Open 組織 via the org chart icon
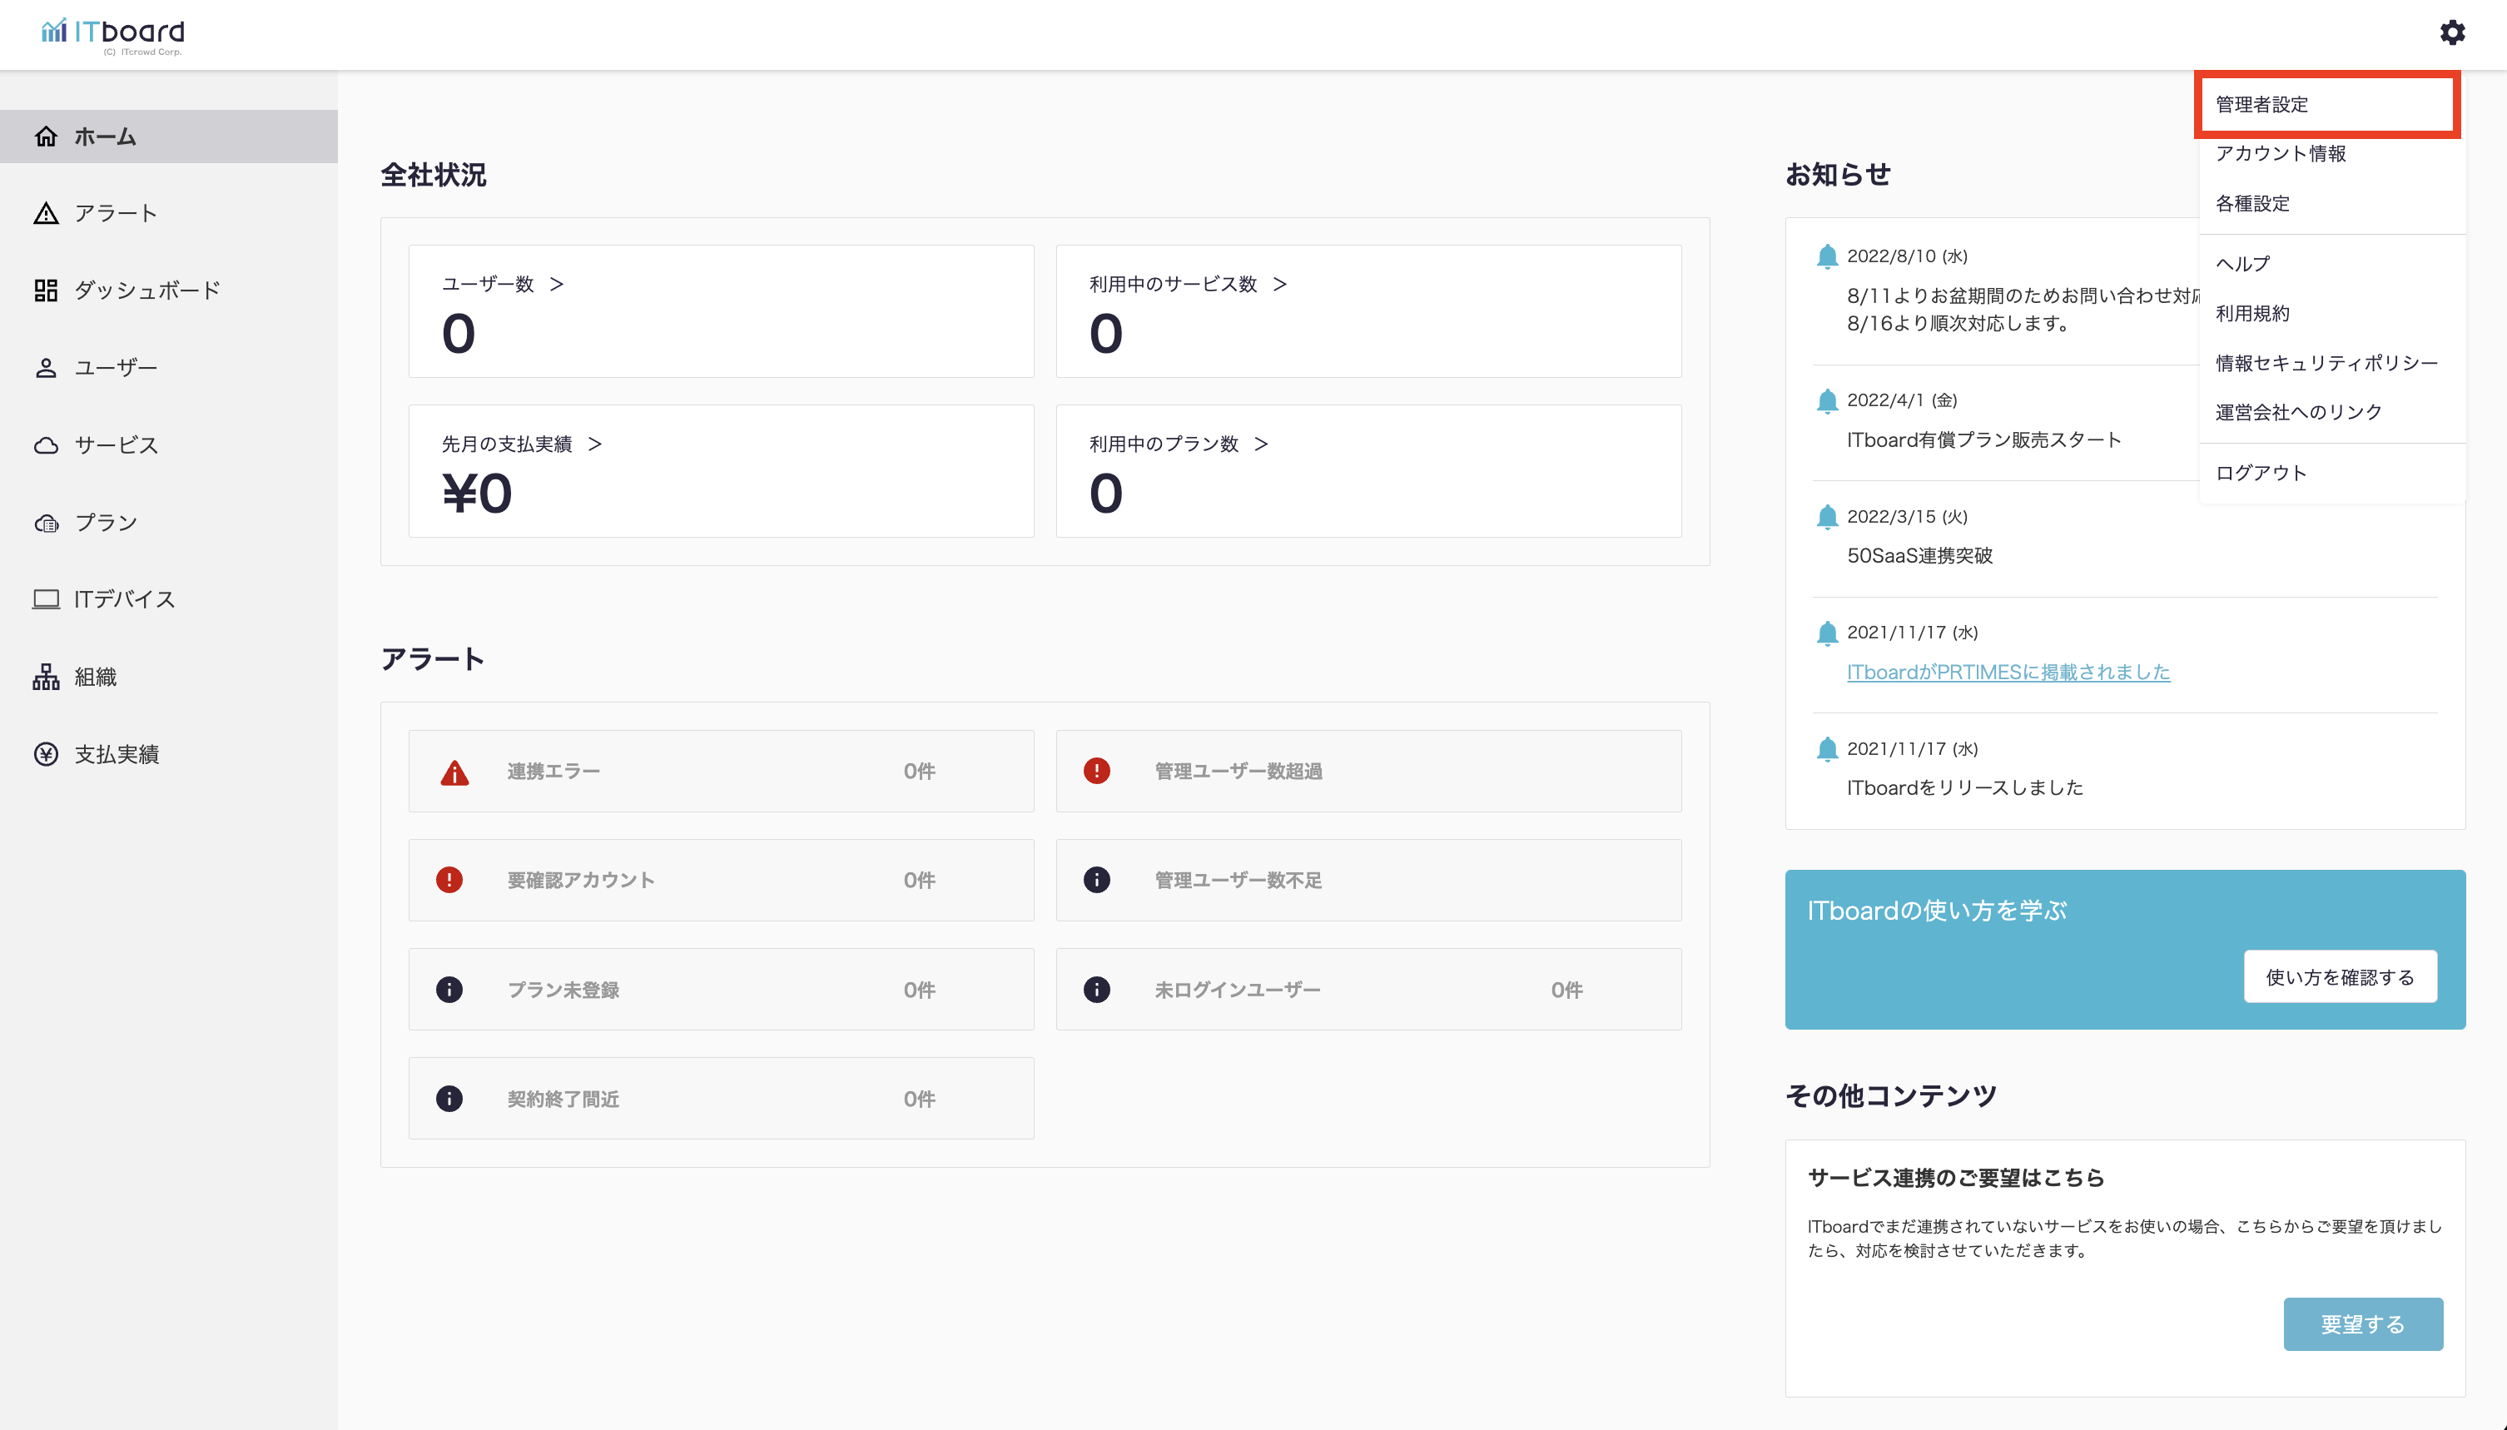2507x1430 pixels. pyautogui.click(x=46, y=677)
